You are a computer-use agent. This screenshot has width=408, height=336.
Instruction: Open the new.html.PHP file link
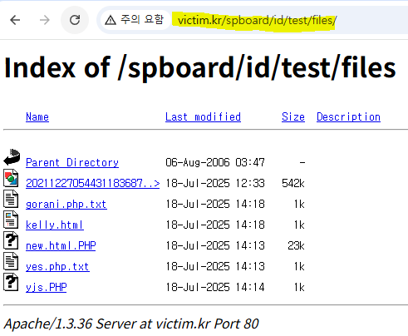click(61, 245)
